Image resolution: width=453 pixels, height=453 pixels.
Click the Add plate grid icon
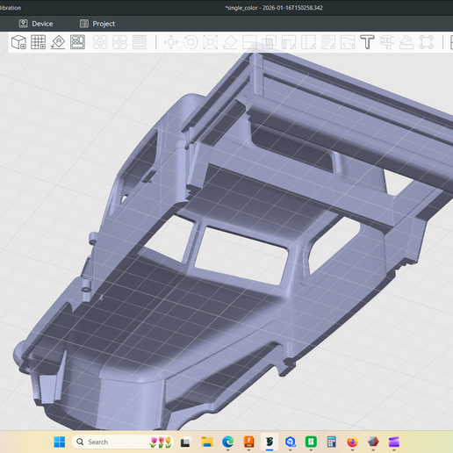[39, 42]
